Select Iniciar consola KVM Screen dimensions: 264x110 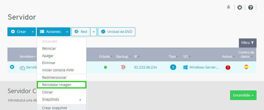pyautogui.click(x=62, y=70)
